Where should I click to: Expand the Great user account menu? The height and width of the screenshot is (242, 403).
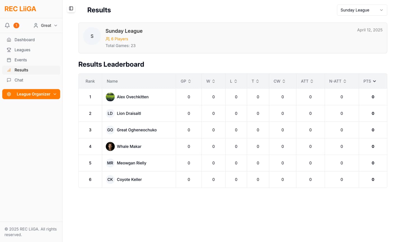click(x=45, y=25)
